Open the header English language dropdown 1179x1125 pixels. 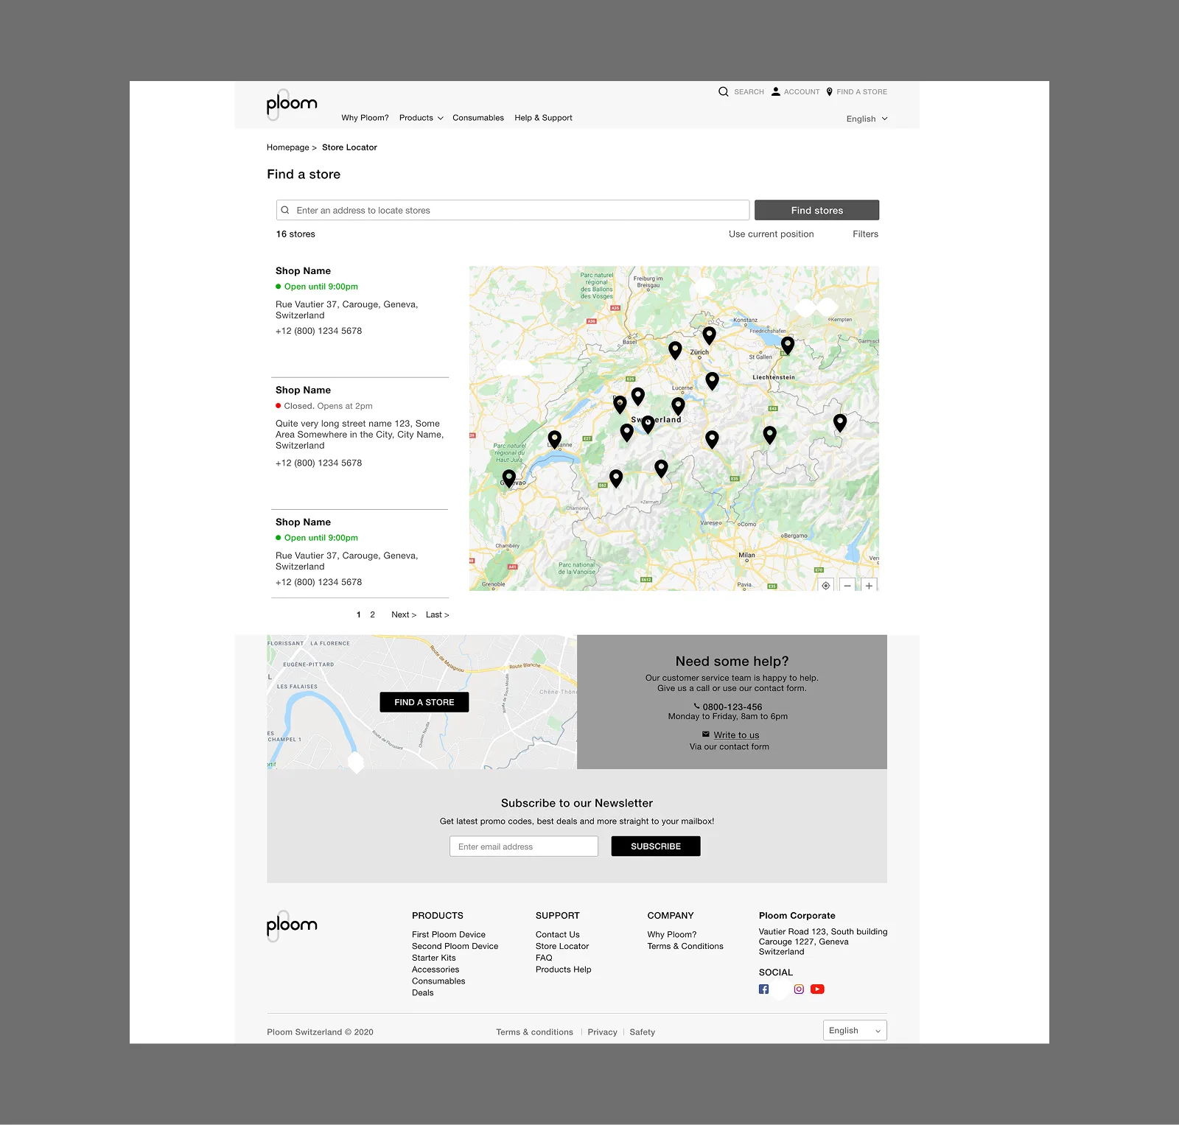[x=867, y=119]
